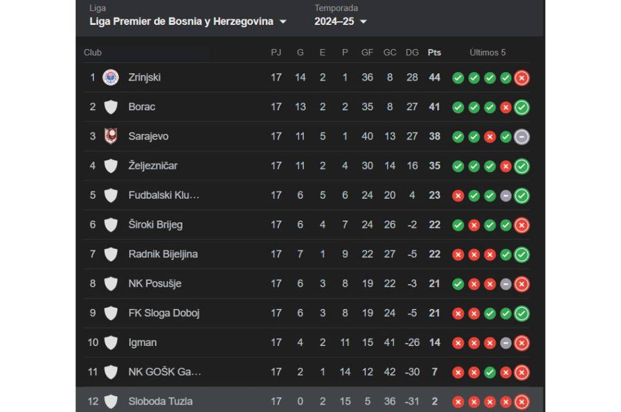Click Radnik Bijeljina's most recent win icon
This screenshot has height=412, width=621.
[522, 255]
